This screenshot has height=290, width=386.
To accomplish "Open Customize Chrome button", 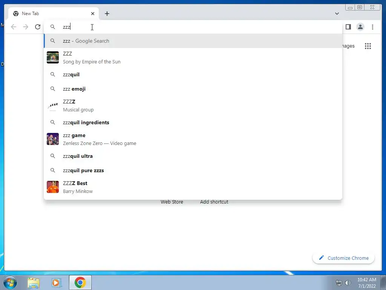I will [x=344, y=258].
